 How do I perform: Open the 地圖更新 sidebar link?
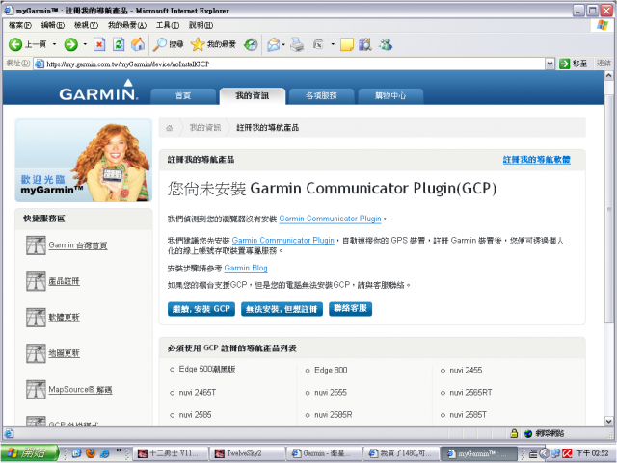point(64,353)
